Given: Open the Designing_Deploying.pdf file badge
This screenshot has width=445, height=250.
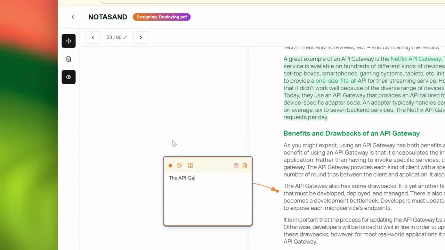Looking at the screenshot, I should click(162, 17).
